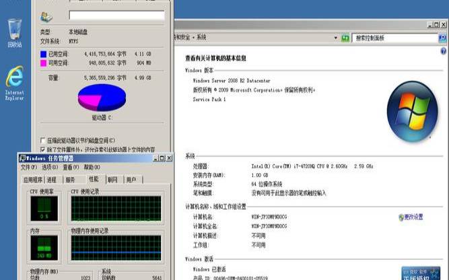449x280 pixels.
Task: Click the 本地磁盘 type value
Action: (x=78, y=32)
